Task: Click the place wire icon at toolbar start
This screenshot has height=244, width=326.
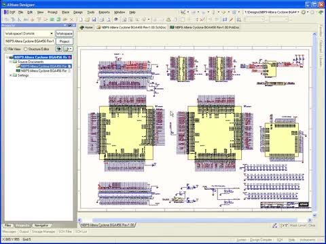Action: click(7, 20)
